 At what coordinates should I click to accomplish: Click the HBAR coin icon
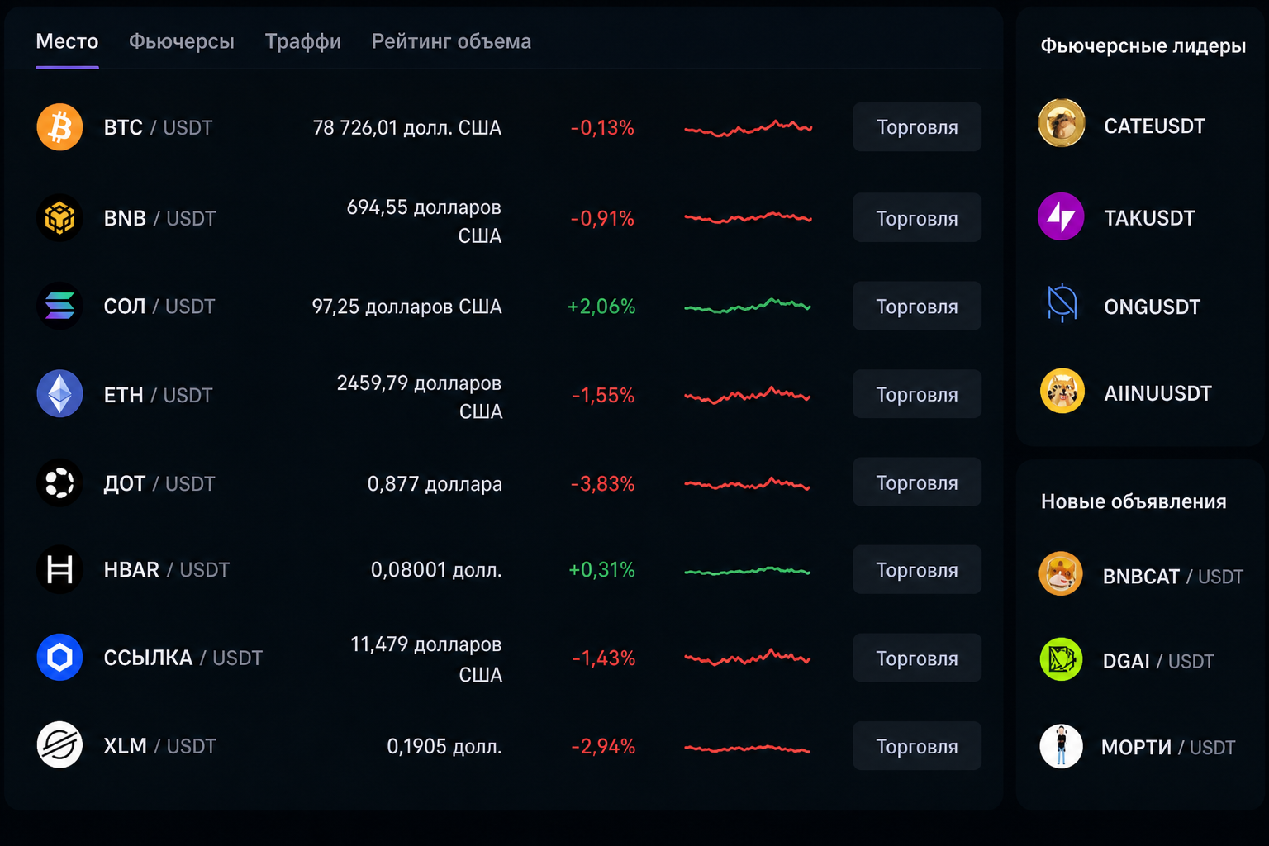tap(59, 569)
